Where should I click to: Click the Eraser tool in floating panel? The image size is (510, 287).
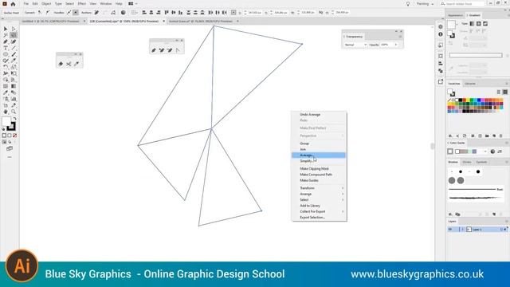pyautogui.click(x=61, y=64)
